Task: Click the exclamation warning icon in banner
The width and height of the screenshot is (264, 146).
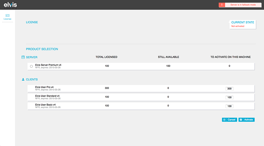Action: [223, 5]
